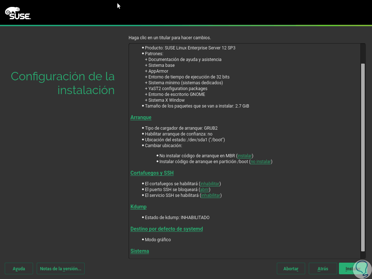Click 'Configuración de la instalación' title
Screen dimensions: 372x279
[62, 83]
